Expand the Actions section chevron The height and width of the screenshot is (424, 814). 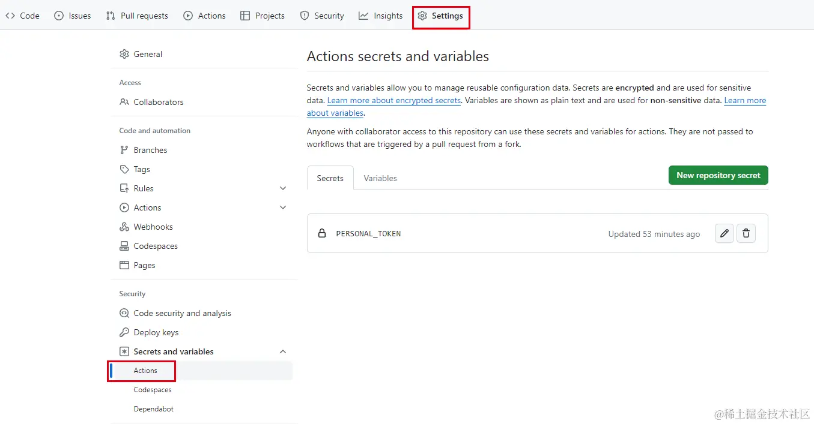click(283, 208)
